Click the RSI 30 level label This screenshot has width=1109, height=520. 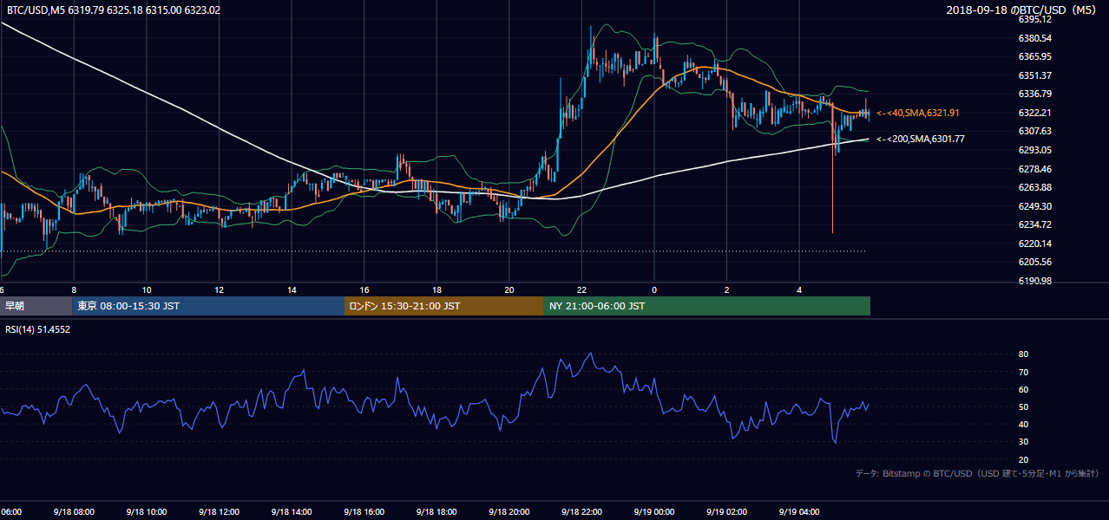tap(1023, 442)
